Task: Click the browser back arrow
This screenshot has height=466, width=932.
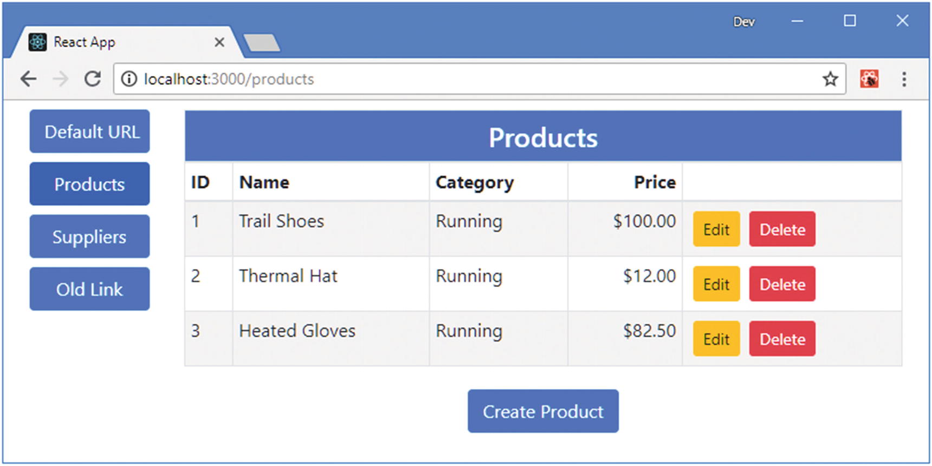Action: click(x=28, y=79)
